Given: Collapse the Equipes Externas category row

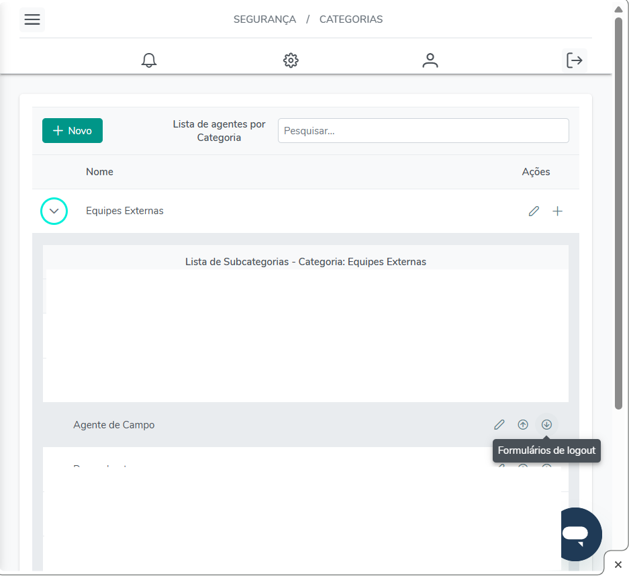Looking at the screenshot, I should (54, 211).
